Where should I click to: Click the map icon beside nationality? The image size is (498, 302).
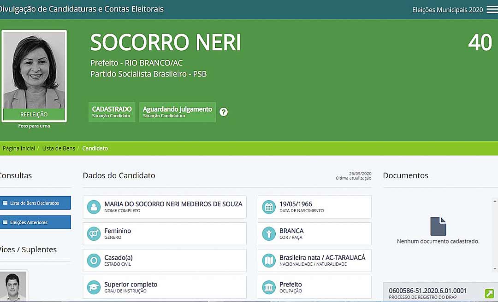tap(269, 261)
